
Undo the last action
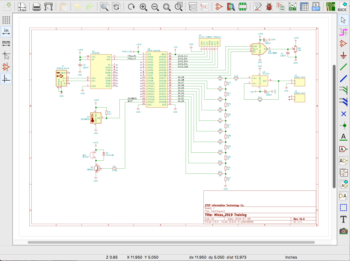tap(78, 7)
